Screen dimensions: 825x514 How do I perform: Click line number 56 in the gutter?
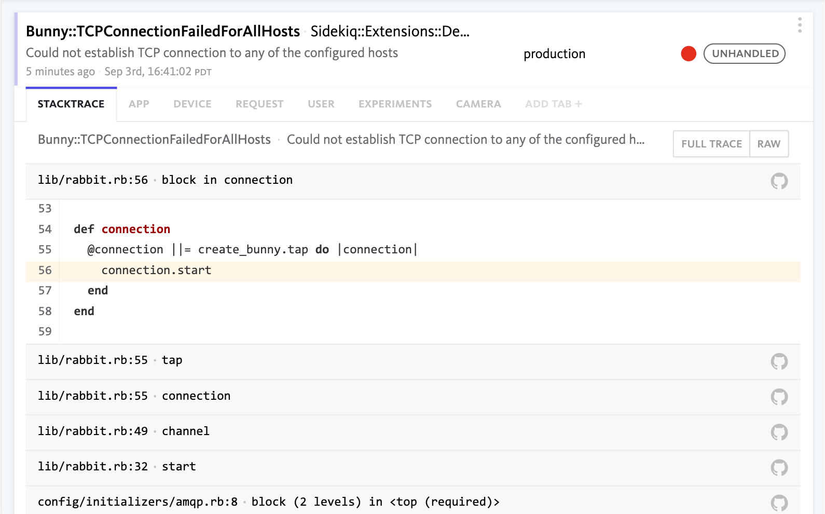tap(45, 270)
